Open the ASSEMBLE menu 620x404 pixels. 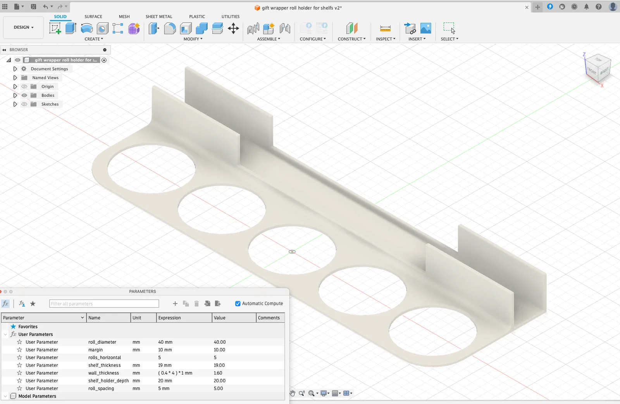tap(268, 39)
